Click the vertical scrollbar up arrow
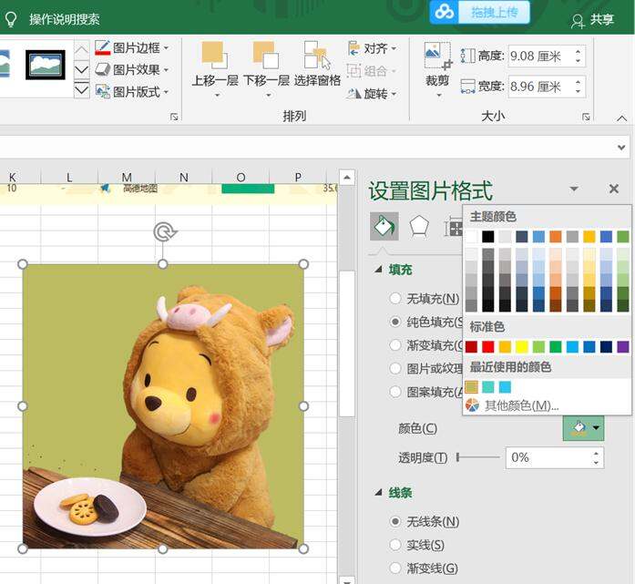635x584 pixels. (347, 178)
